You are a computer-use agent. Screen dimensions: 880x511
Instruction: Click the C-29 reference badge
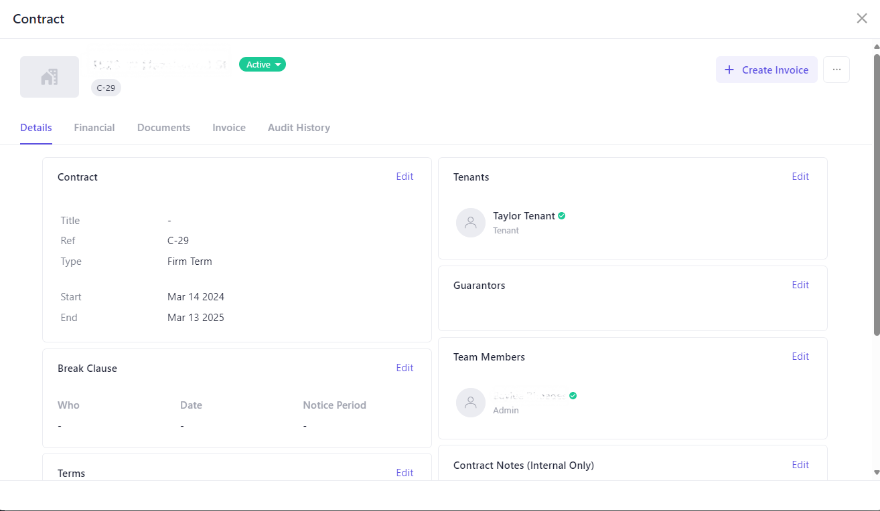point(105,88)
